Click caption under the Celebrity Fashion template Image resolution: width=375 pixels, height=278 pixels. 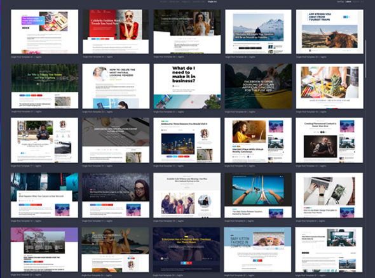(x=98, y=57)
